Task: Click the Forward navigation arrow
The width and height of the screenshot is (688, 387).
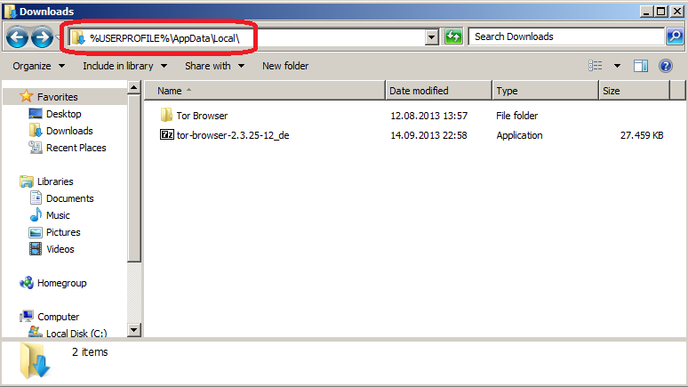Action: click(41, 37)
